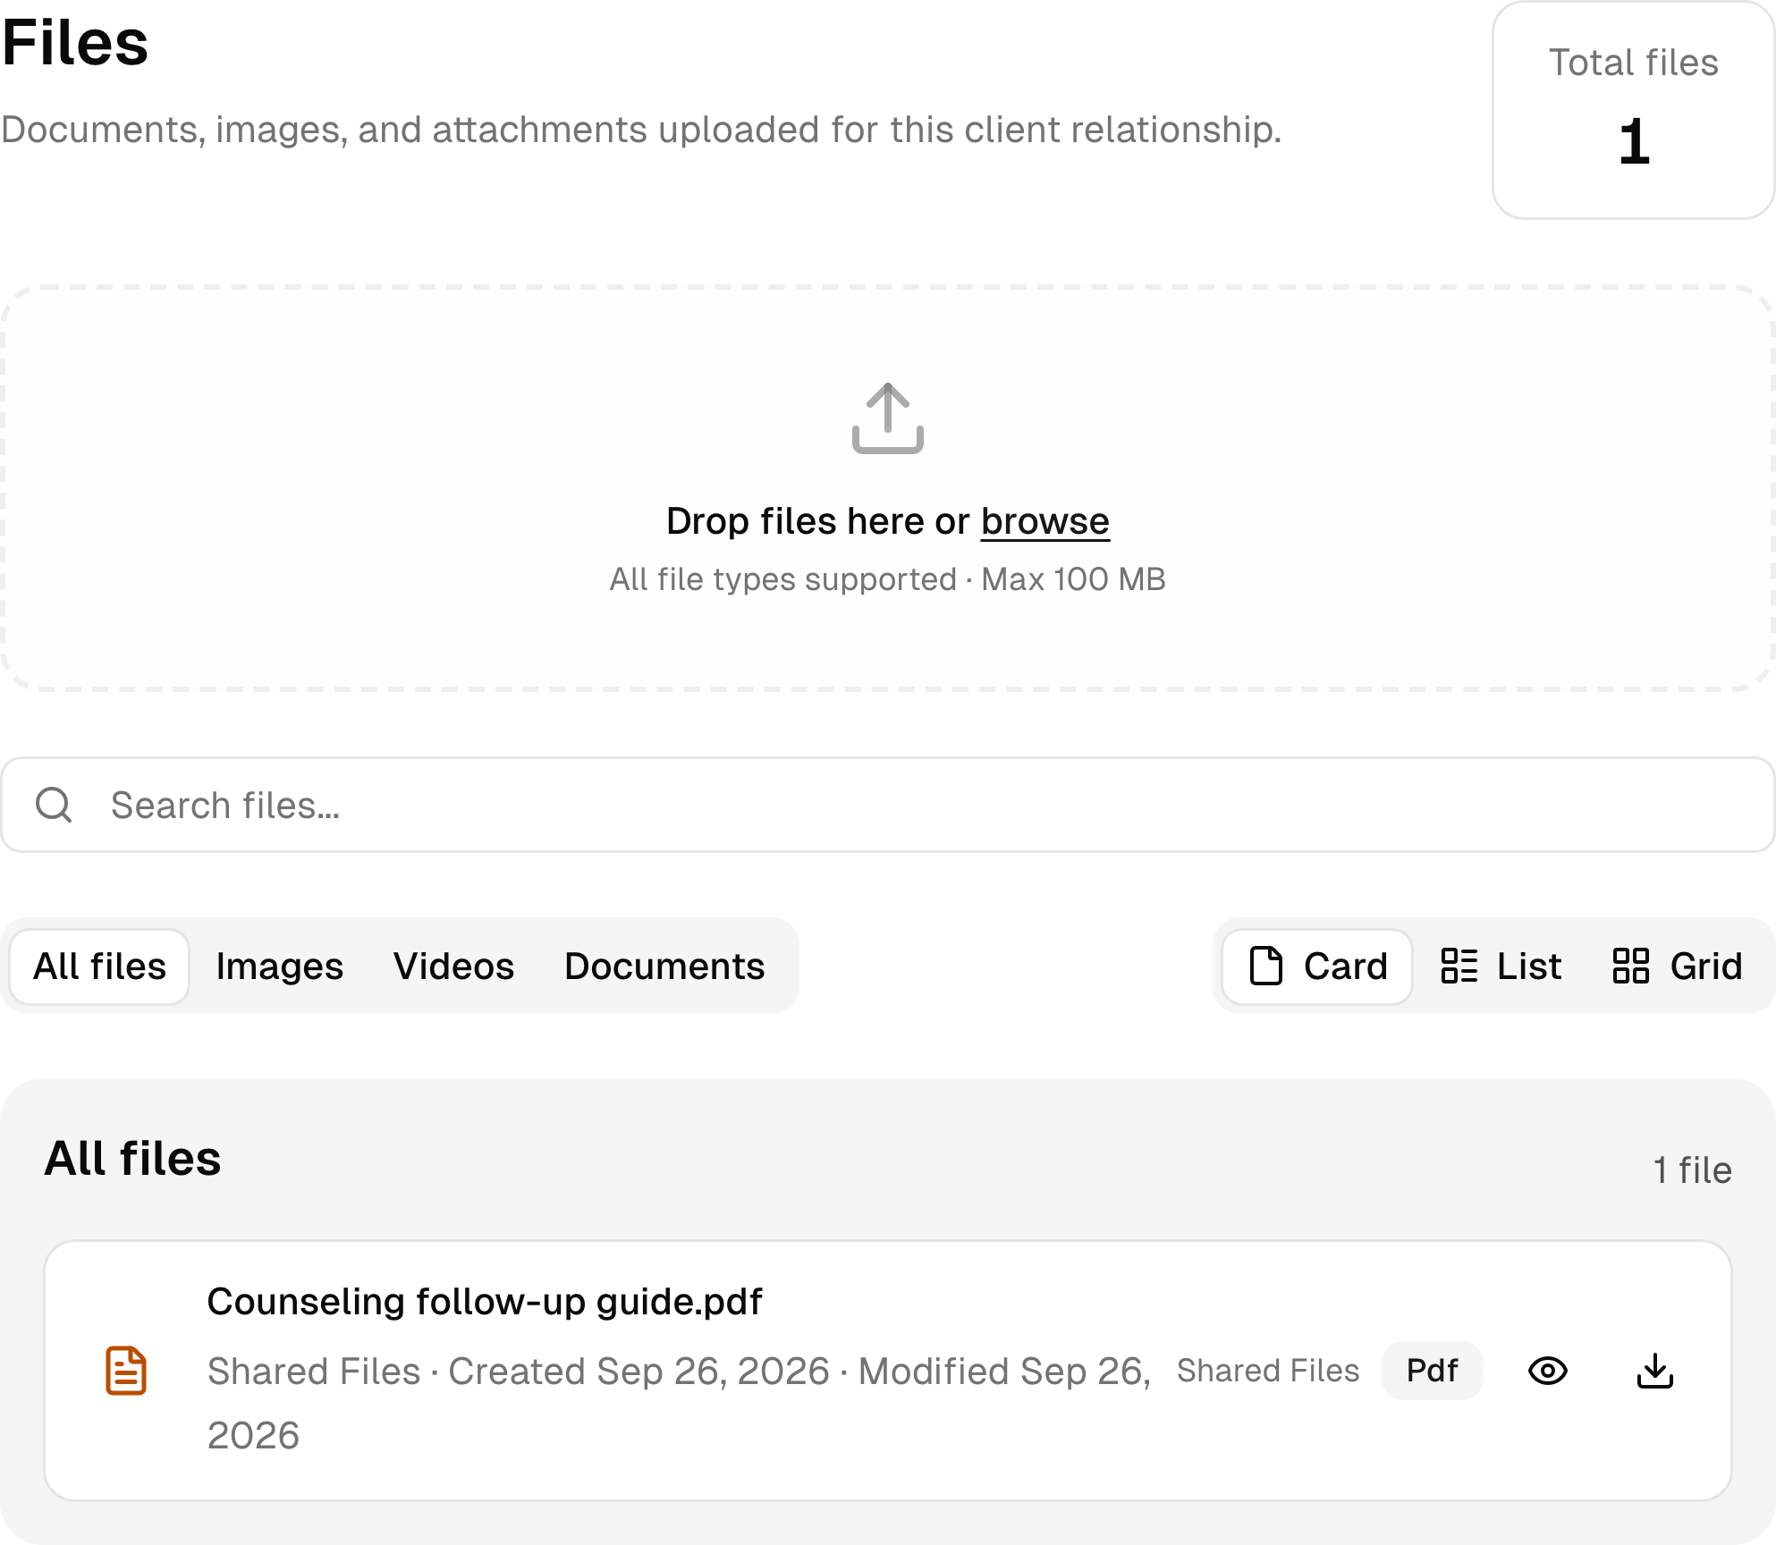Switch to the Documents filter tab
The height and width of the screenshot is (1545, 1776).
pos(664,967)
